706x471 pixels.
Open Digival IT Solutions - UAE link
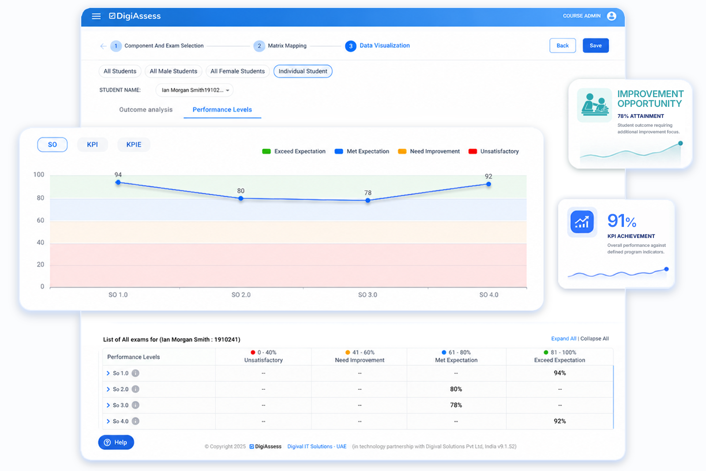[317, 447]
